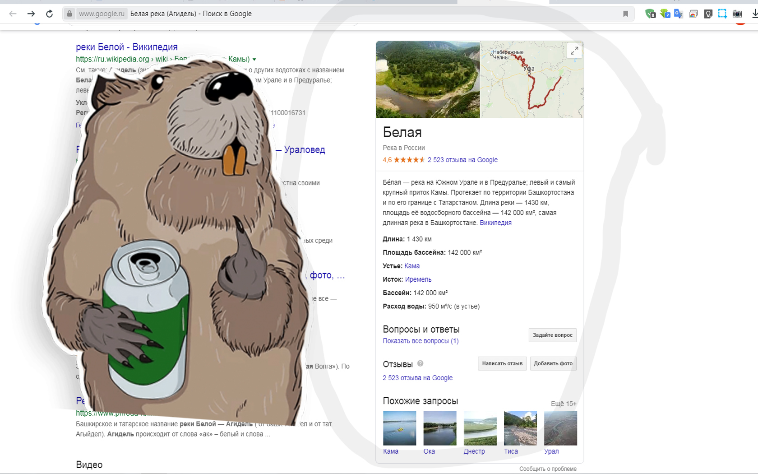The width and height of the screenshot is (758, 474).
Task: Open the reviews help question mark
Action: [420, 363]
